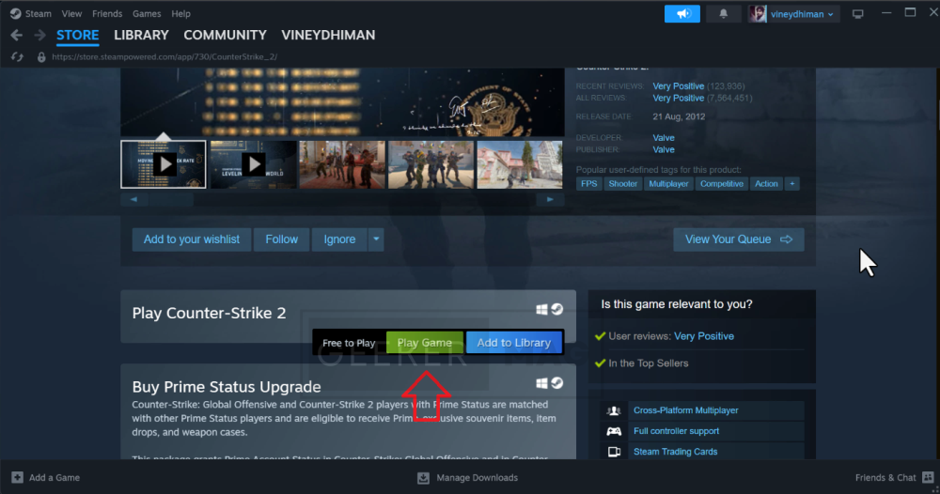Click the Cross-Platform Multiplayer people icon
The height and width of the screenshot is (494, 940).
[614, 410]
